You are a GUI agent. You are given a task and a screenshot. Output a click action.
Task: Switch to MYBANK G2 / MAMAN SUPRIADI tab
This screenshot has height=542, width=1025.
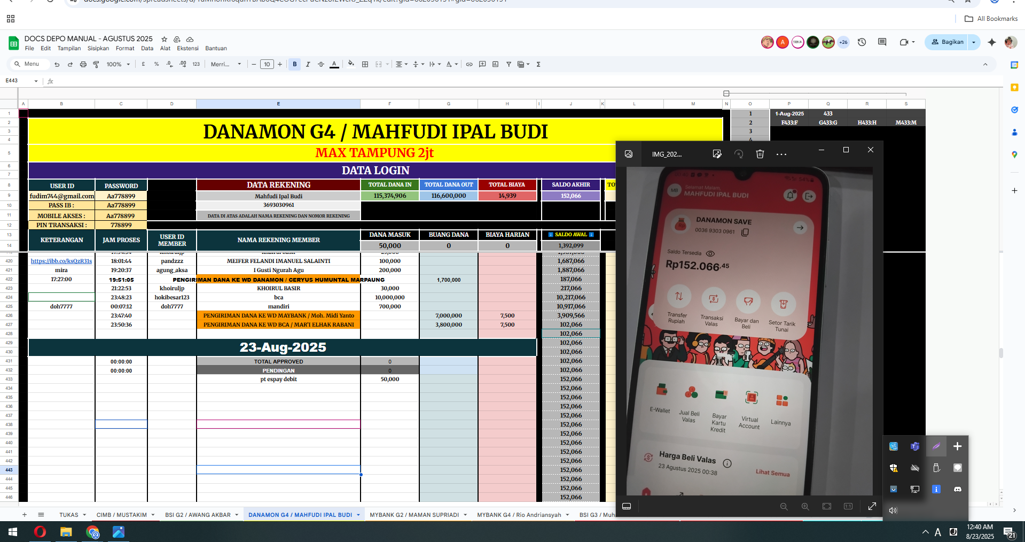point(414,515)
